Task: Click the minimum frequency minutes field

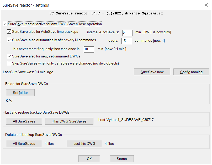Action: pyautogui.click(x=89, y=50)
